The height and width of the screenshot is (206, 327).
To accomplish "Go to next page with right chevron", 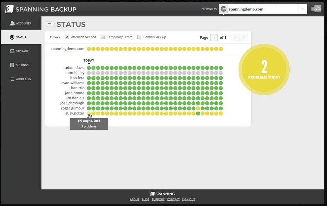I will [x=244, y=38].
